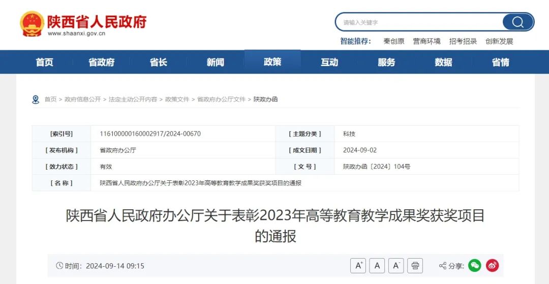
Task: Open the 省政府 navigation tab
Action: coord(102,62)
